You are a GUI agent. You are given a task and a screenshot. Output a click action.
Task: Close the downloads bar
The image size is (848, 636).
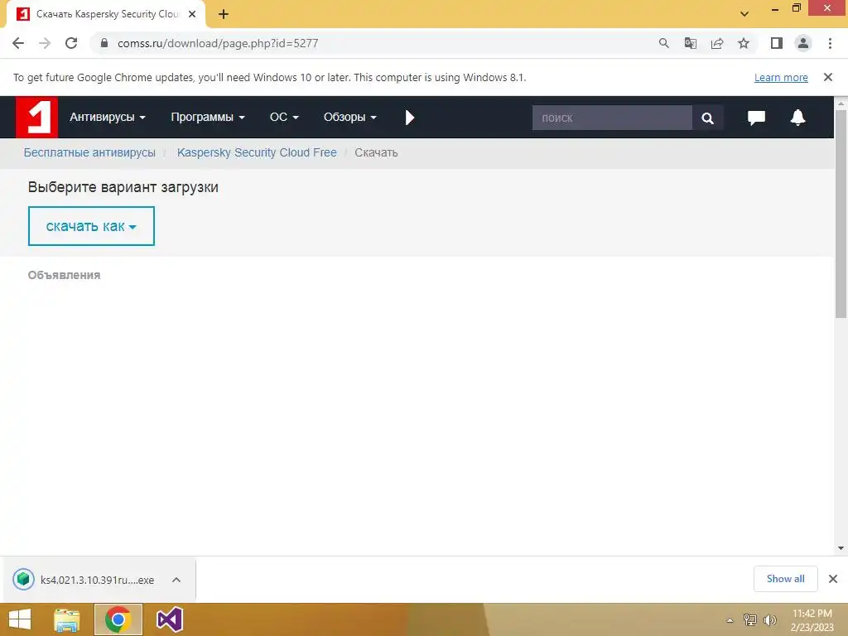[x=833, y=579]
